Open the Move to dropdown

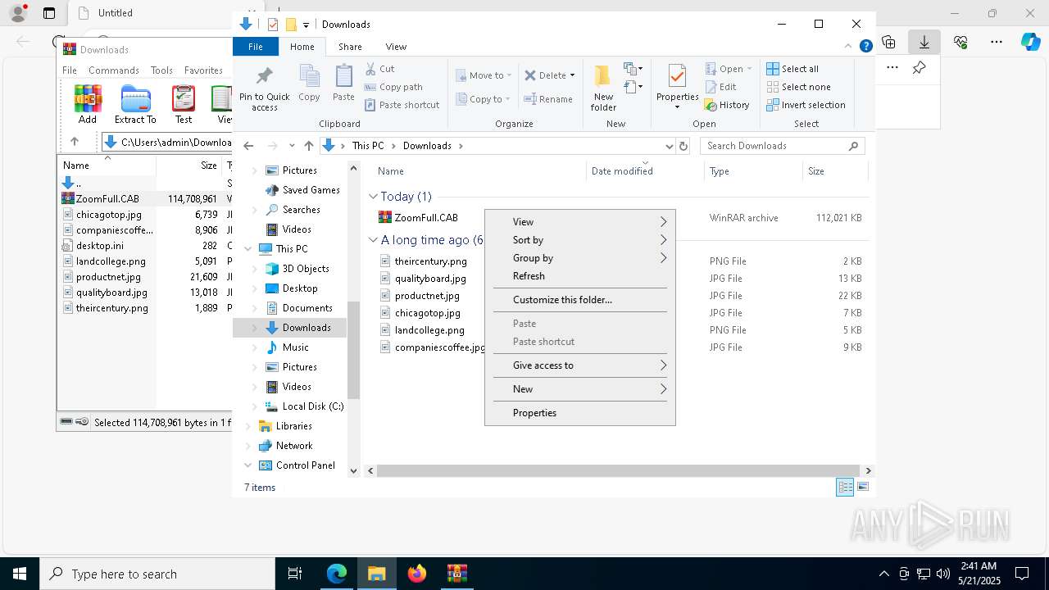(484, 75)
